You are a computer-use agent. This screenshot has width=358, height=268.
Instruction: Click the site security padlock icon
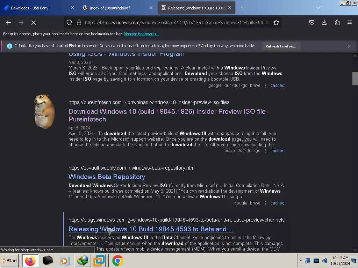[79, 22]
